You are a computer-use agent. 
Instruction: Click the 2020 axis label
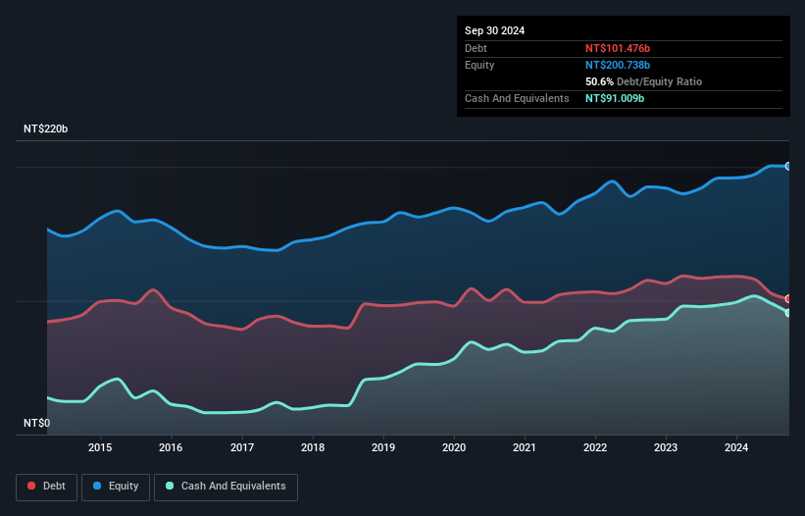tap(454, 447)
